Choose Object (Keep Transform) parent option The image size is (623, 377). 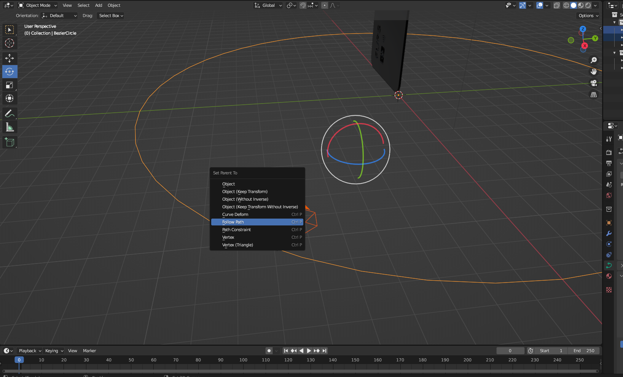tap(257, 192)
